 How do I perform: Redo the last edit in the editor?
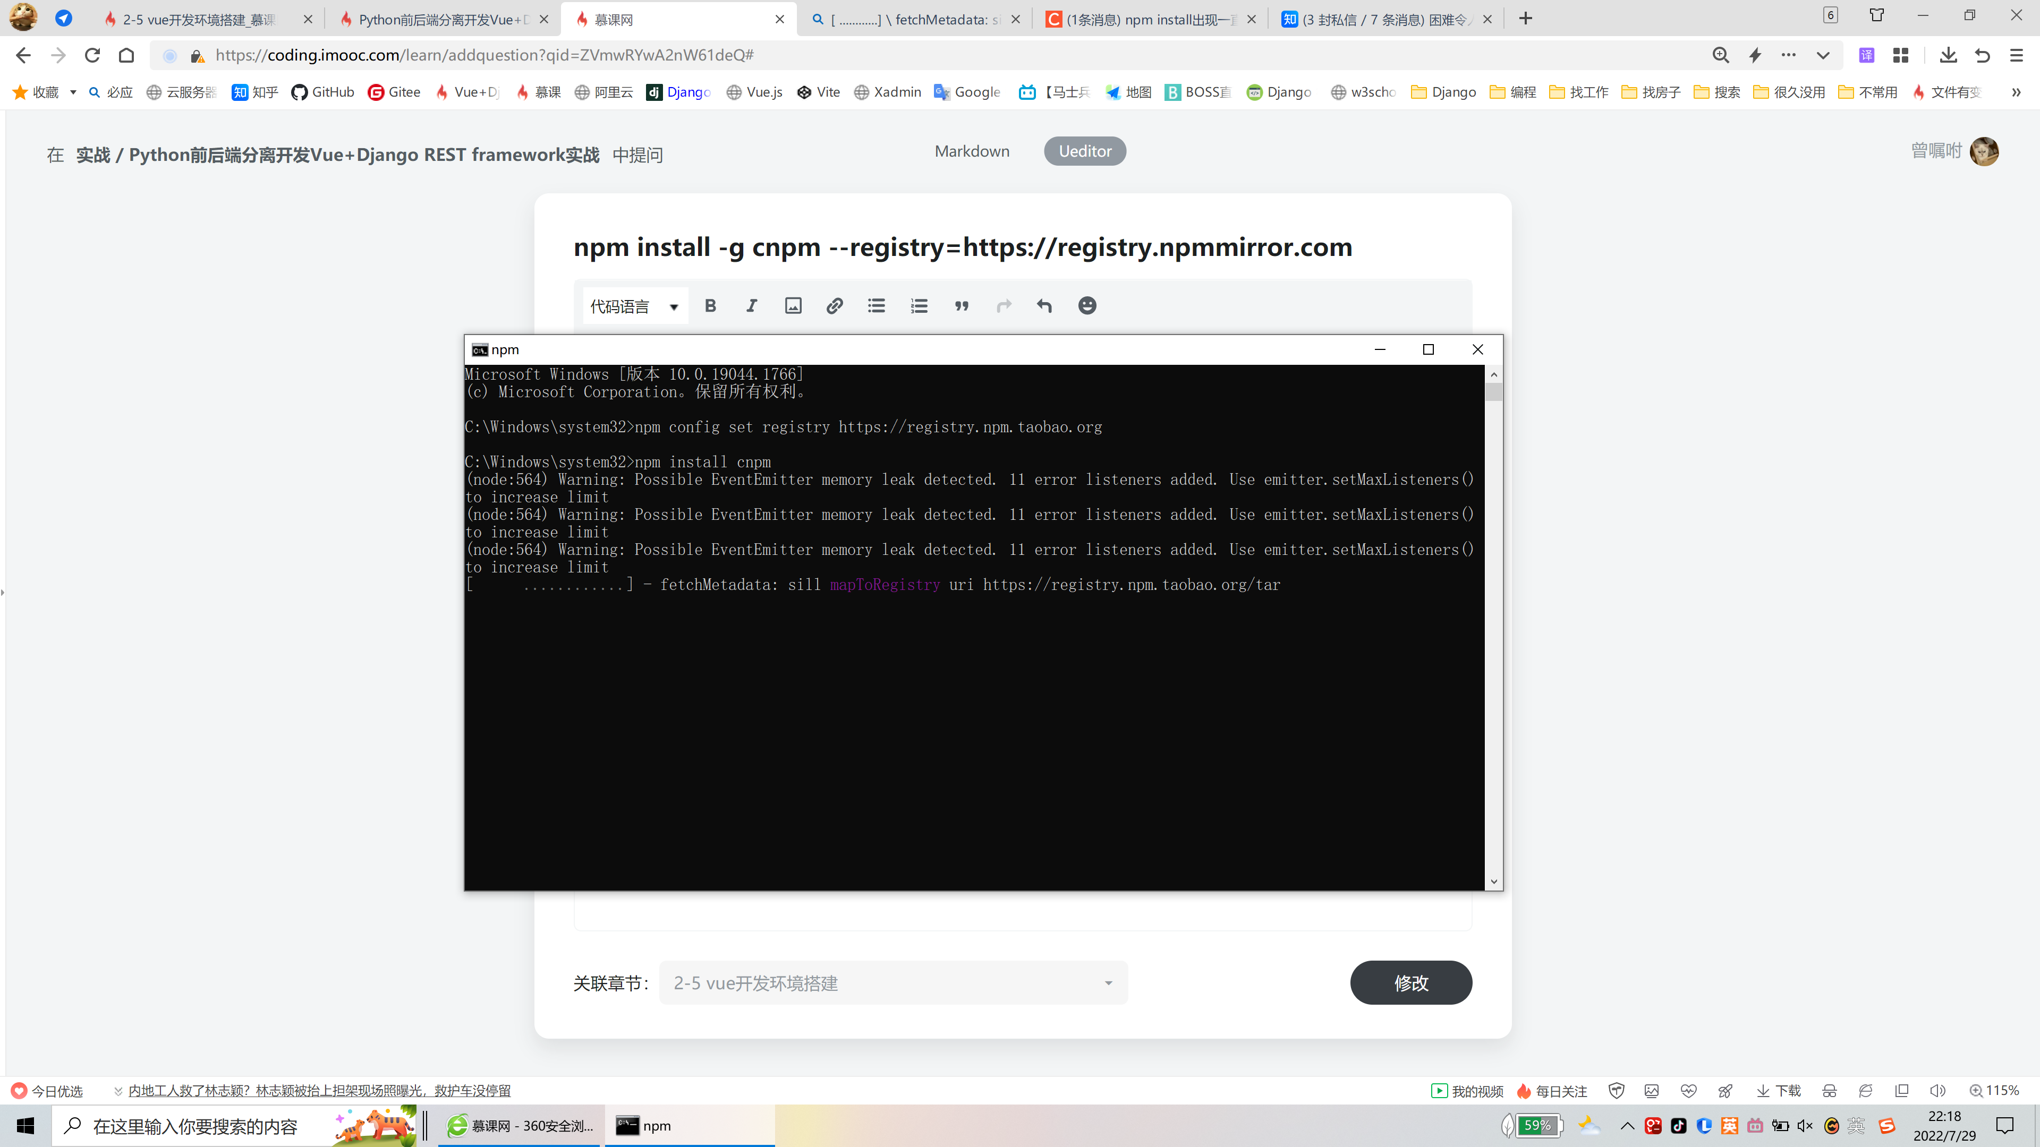click(x=1004, y=305)
